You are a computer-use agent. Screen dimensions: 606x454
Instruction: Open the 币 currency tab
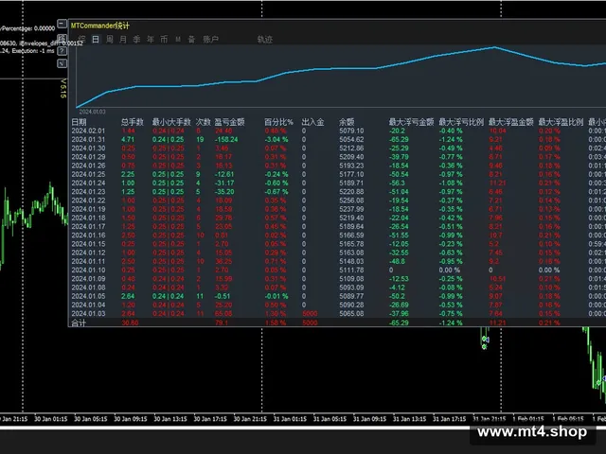[x=164, y=40]
